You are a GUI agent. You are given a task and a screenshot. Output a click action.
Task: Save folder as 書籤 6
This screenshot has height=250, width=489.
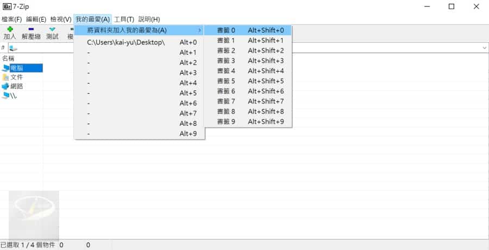click(x=248, y=91)
